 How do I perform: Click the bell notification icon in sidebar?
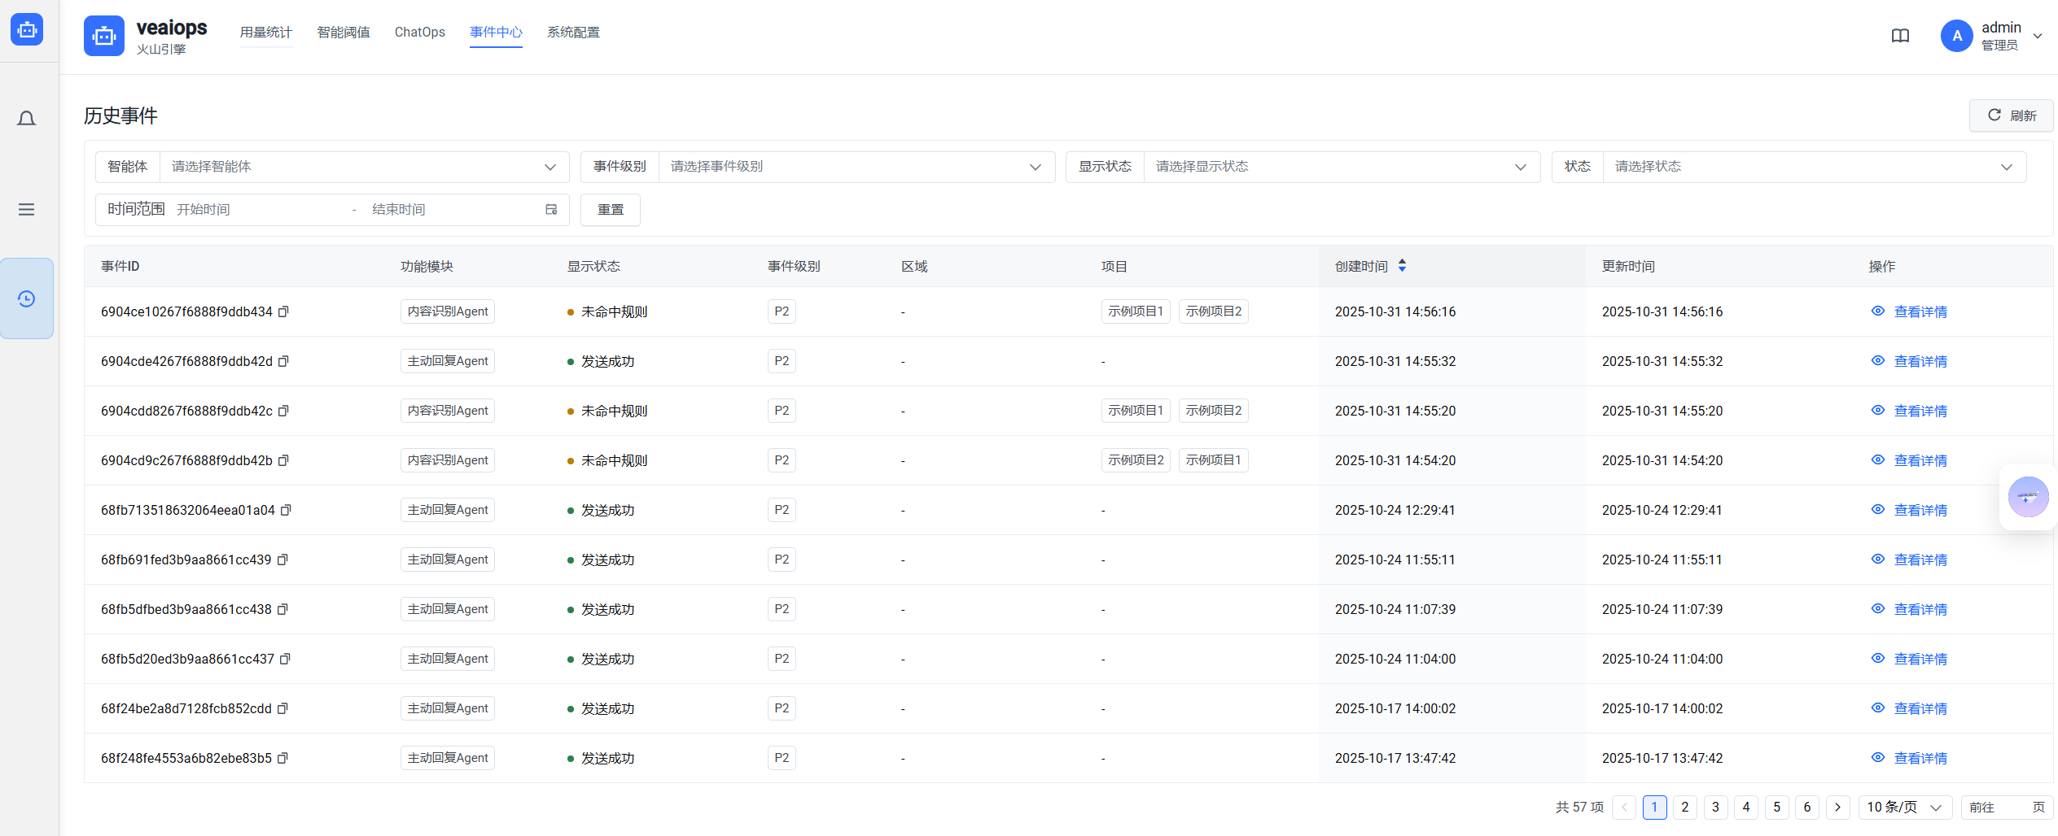(x=26, y=119)
